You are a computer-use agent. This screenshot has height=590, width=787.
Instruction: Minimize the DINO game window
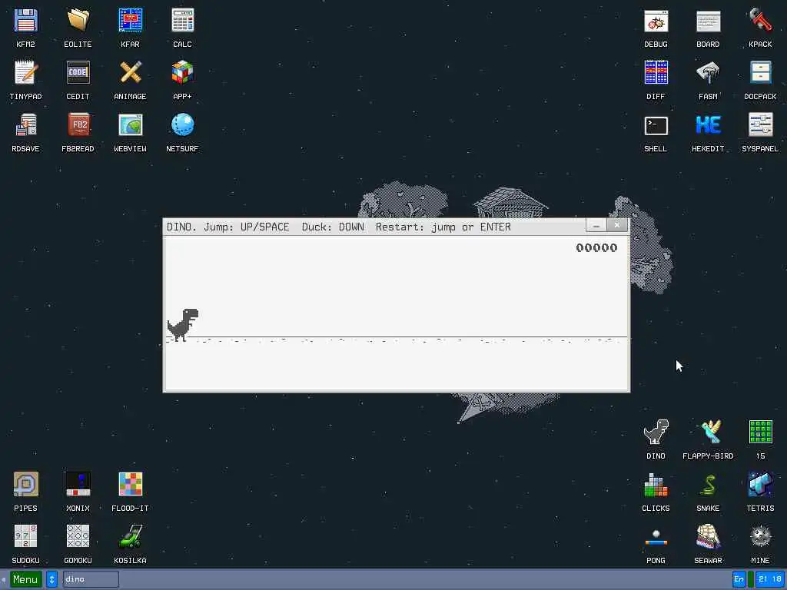pyautogui.click(x=596, y=226)
